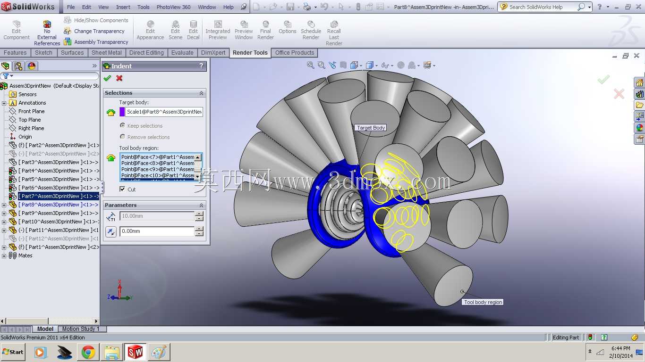This screenshot has height=362, width=645.
Task: Click the Change Transparency tool
Action: click(94, 31)
